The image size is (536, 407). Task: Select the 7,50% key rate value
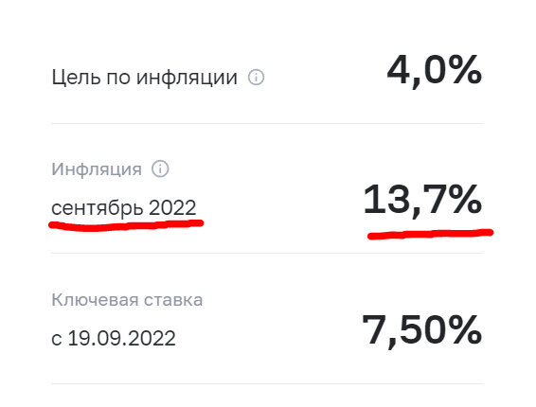(422, 331)
